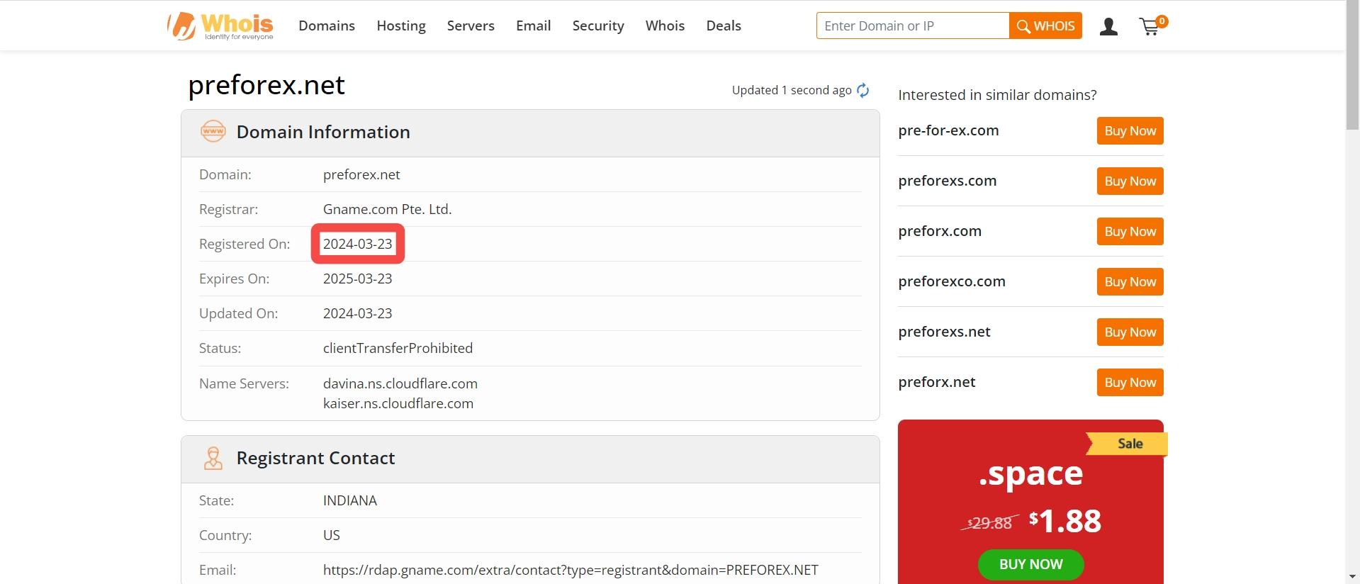
Task: Click the user account icon
Action: click(x=1108, y=27)
